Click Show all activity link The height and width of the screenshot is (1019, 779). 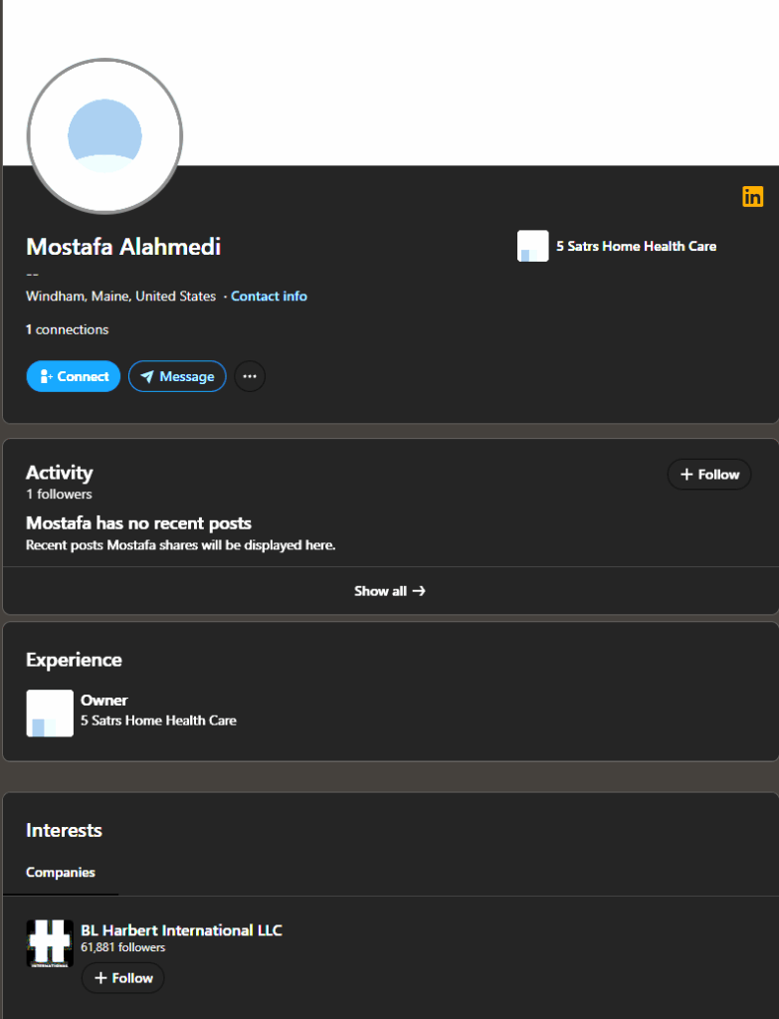[390, 591]
